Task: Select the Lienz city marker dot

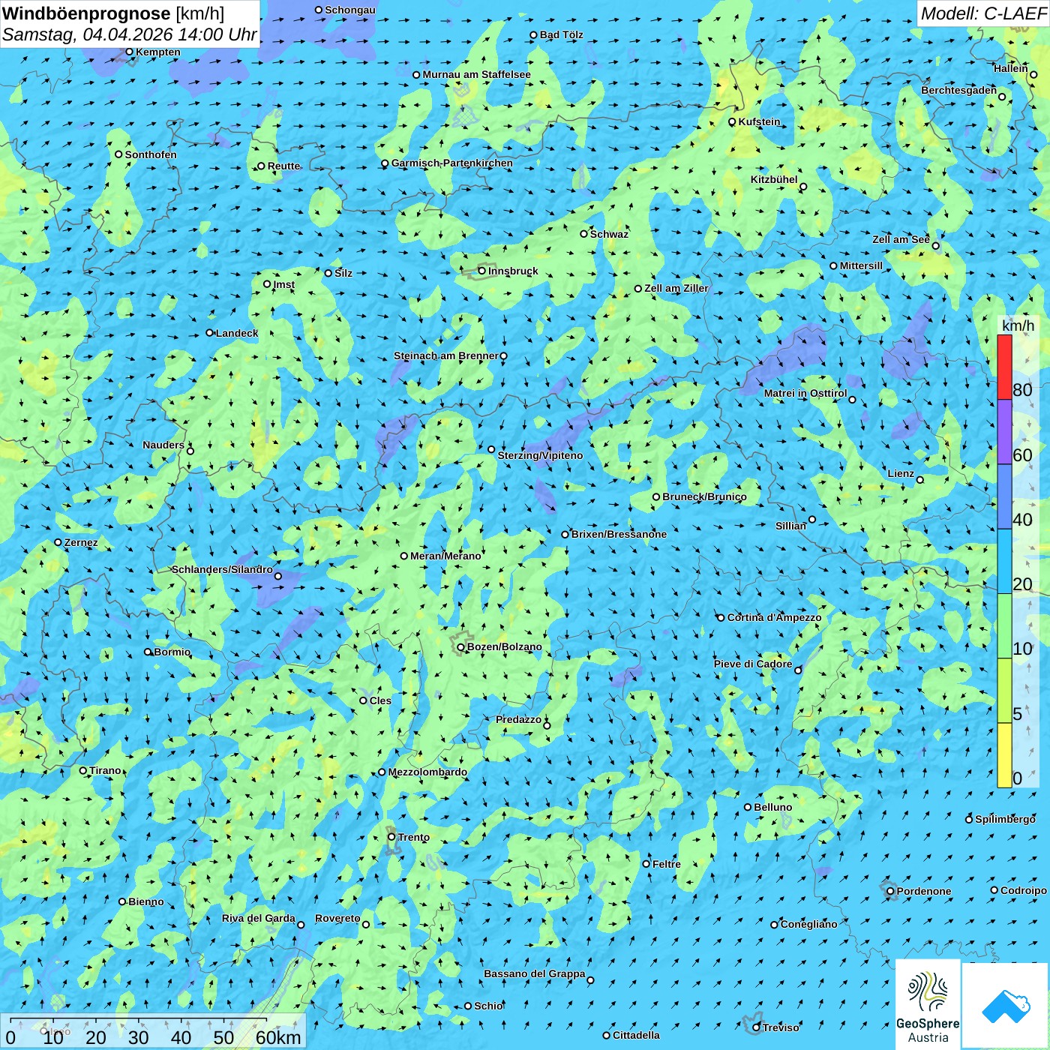Action: [920, 479]
